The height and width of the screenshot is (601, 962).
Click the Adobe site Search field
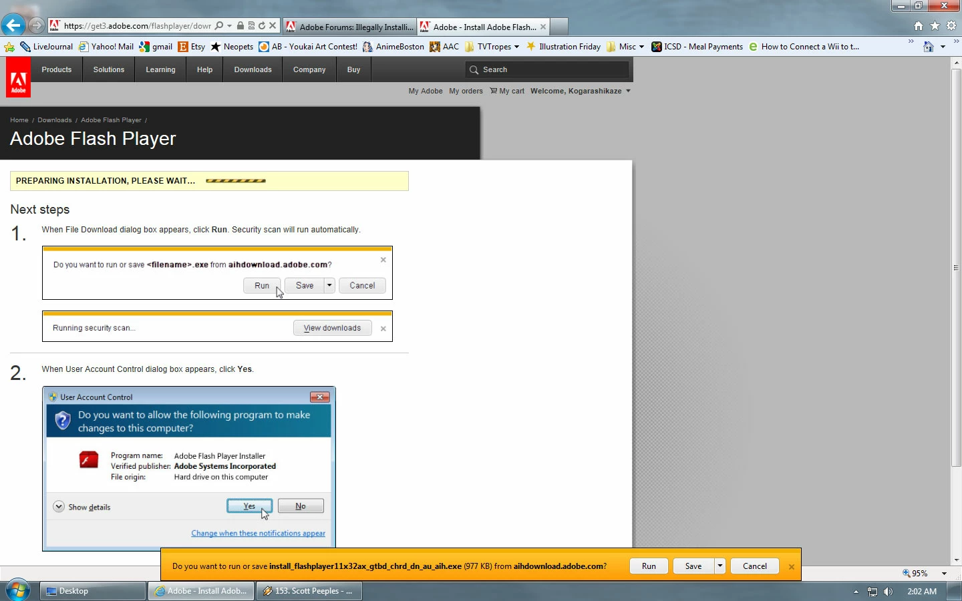[546, 69]
